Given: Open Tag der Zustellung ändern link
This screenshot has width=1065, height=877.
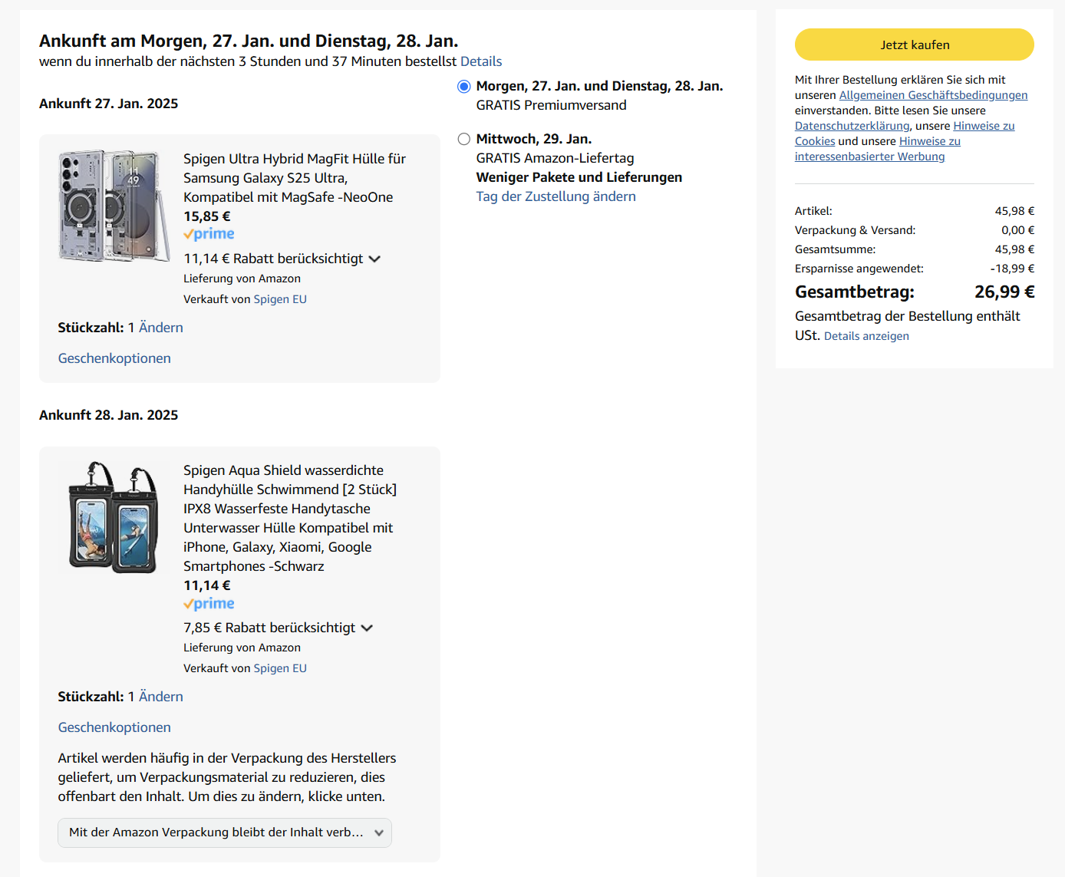Looking at the screenshot, I should [556, 196].
